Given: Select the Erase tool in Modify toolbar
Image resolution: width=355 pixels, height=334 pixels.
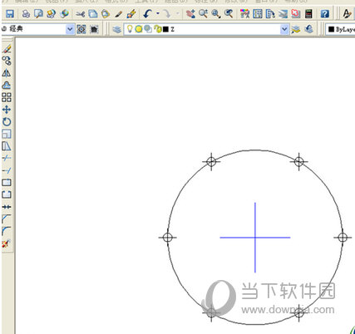Looking at the screenshot, I should coord(7,49).
